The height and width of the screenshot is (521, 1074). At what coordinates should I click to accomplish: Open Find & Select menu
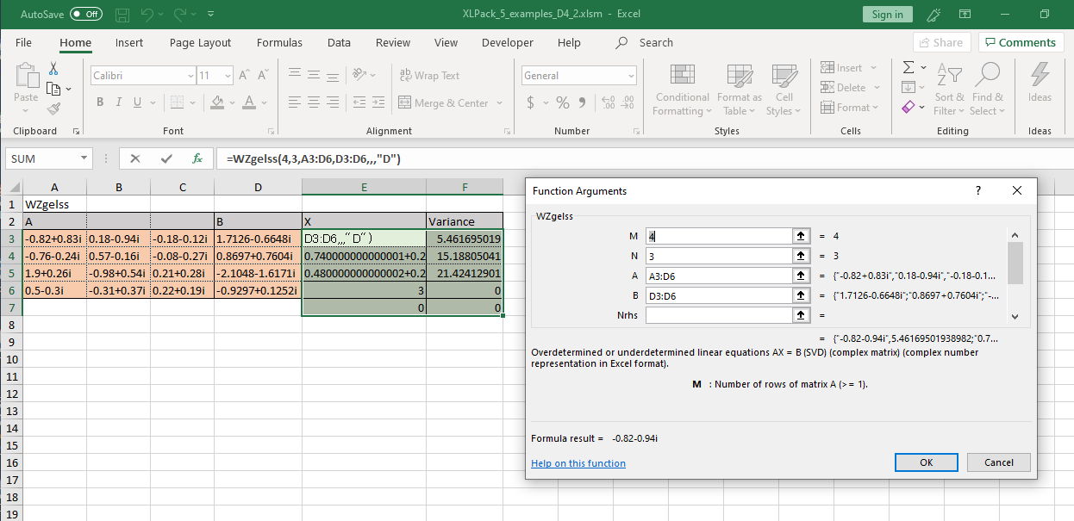[x=986, y=89]
